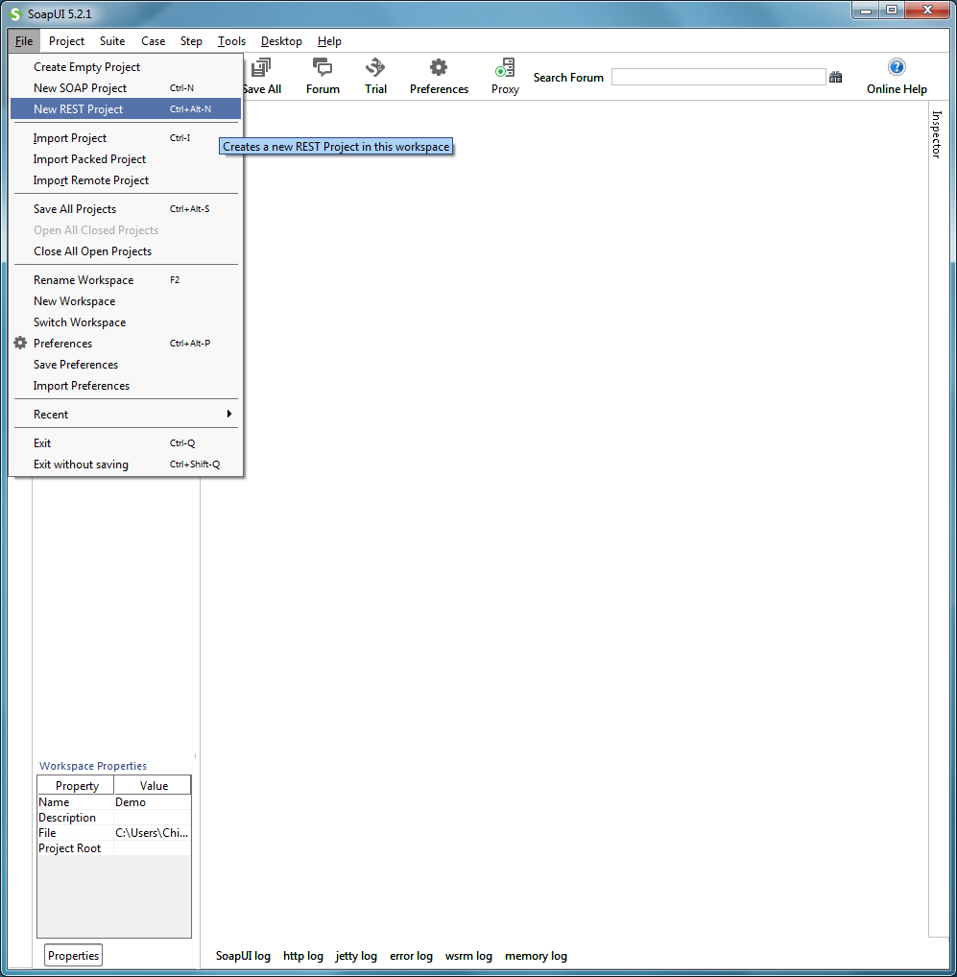
Task: Choose Save Preferences
Action: [x=126, y=365]
